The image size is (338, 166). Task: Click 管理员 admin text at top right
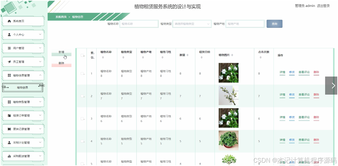pyautogui.click(x=305, y=6)
